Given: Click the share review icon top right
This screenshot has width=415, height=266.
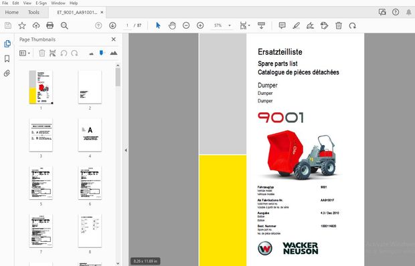Looking at the screenshot, I should coord(382,12).
